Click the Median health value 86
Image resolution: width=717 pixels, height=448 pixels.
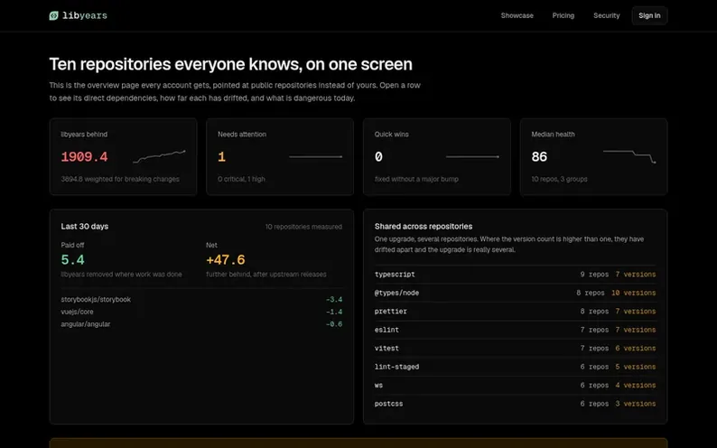point(539,157)
